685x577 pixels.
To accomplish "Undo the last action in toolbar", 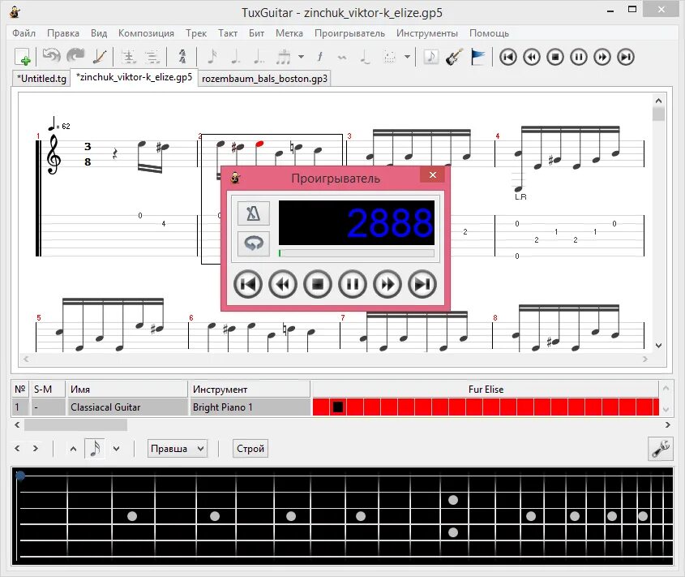I will click(x=51, y=56).
